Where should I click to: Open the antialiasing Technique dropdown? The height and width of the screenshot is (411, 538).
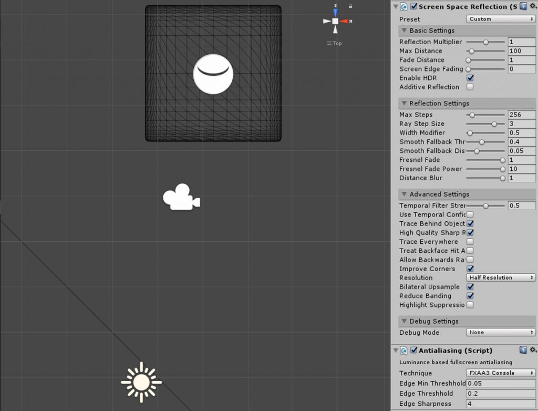point(501,373)
